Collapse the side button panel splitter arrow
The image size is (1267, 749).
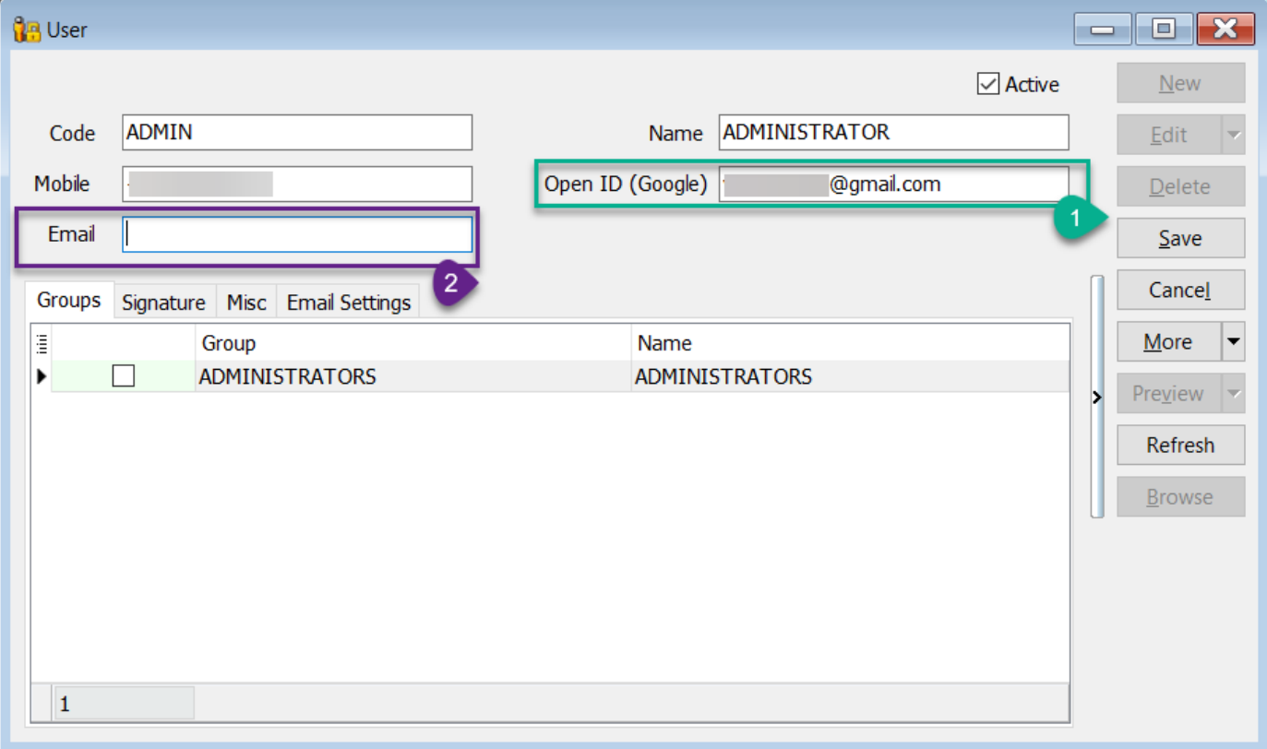[1096, 397]
